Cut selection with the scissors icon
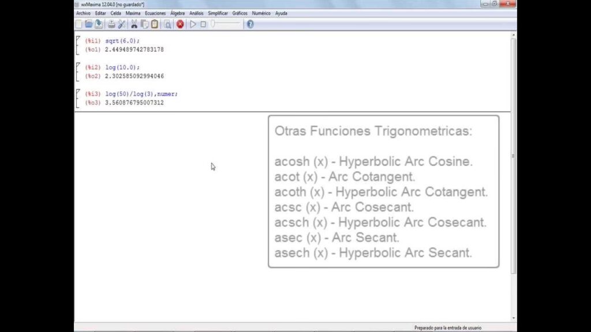The height and width of the screenshot is (332, 591). 134,24
